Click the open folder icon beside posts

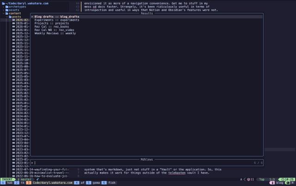[x=10, y=17]
